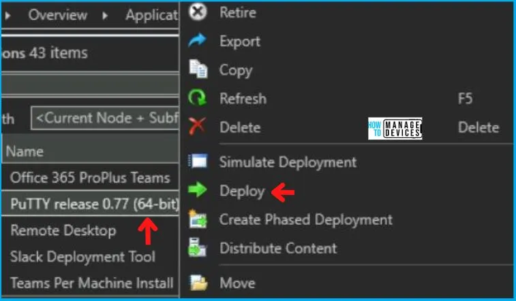Click the green Deploy arrow icon
This screenshot has width=516, height=301.
198,190
